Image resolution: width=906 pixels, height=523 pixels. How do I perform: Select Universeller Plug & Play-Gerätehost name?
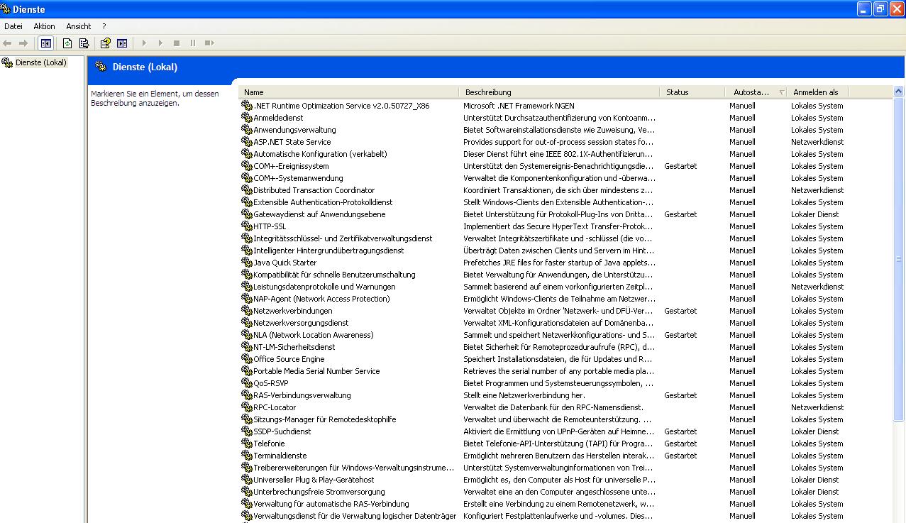click(x=314, y=480)
